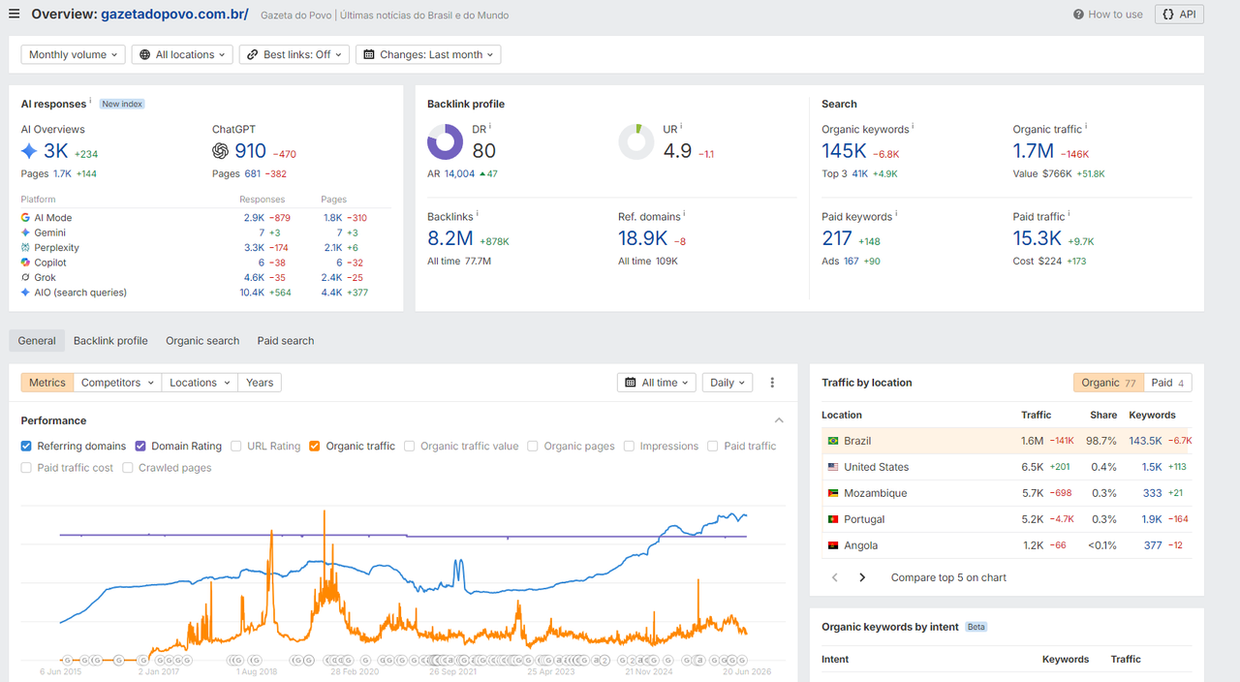Enable the URL Rating checkbox

(x=237, y=447)
